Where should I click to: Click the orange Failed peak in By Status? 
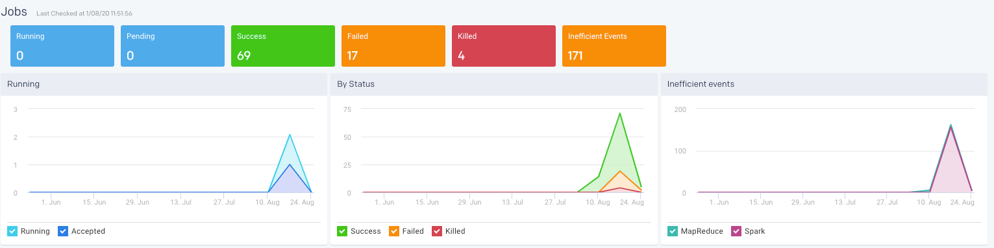(620, 171)
